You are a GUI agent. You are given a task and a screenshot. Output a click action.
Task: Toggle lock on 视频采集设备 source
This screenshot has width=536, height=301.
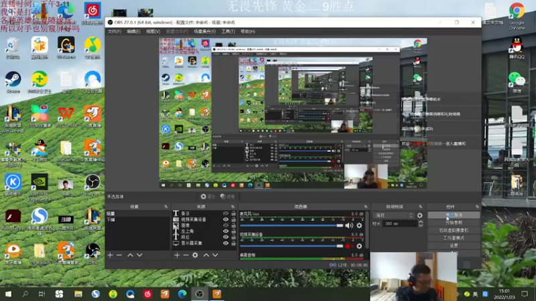click(233, 219)
